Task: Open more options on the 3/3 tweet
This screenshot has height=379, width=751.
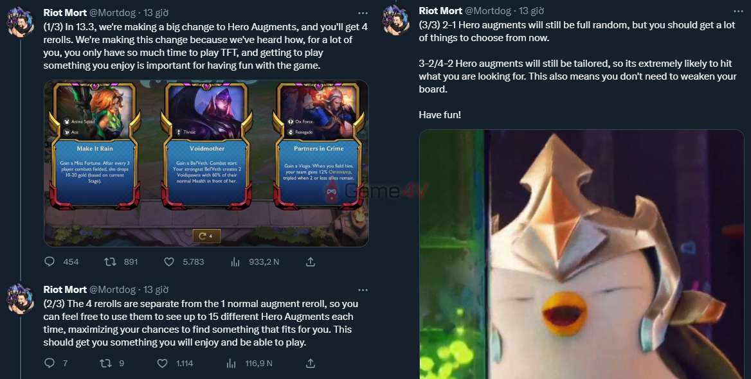Action: 739,11
